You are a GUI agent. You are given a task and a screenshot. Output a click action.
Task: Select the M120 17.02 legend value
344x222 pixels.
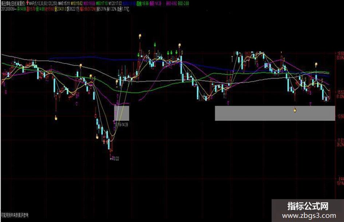pyautogui.click(x=115, y=3)
